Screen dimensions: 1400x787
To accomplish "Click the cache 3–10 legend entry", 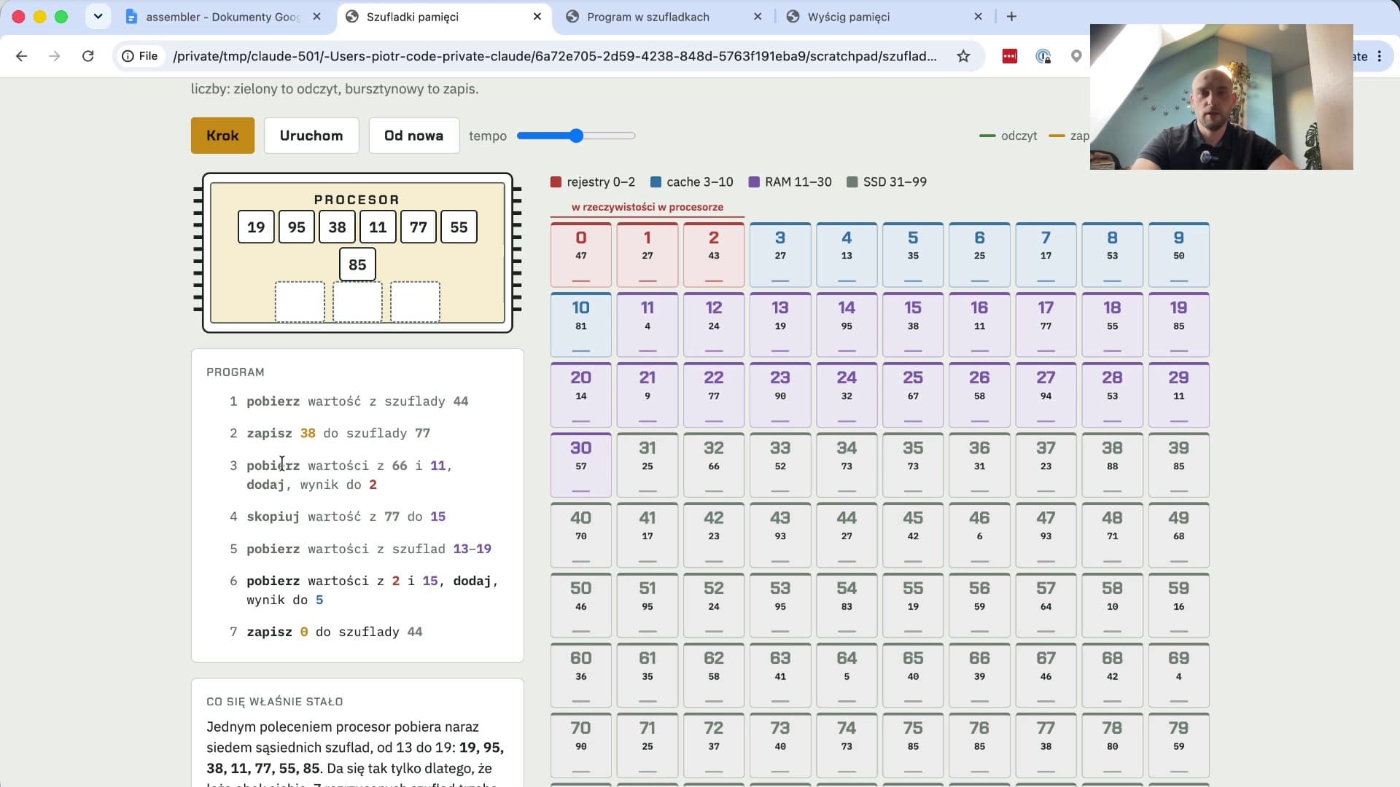I will 692,182.
